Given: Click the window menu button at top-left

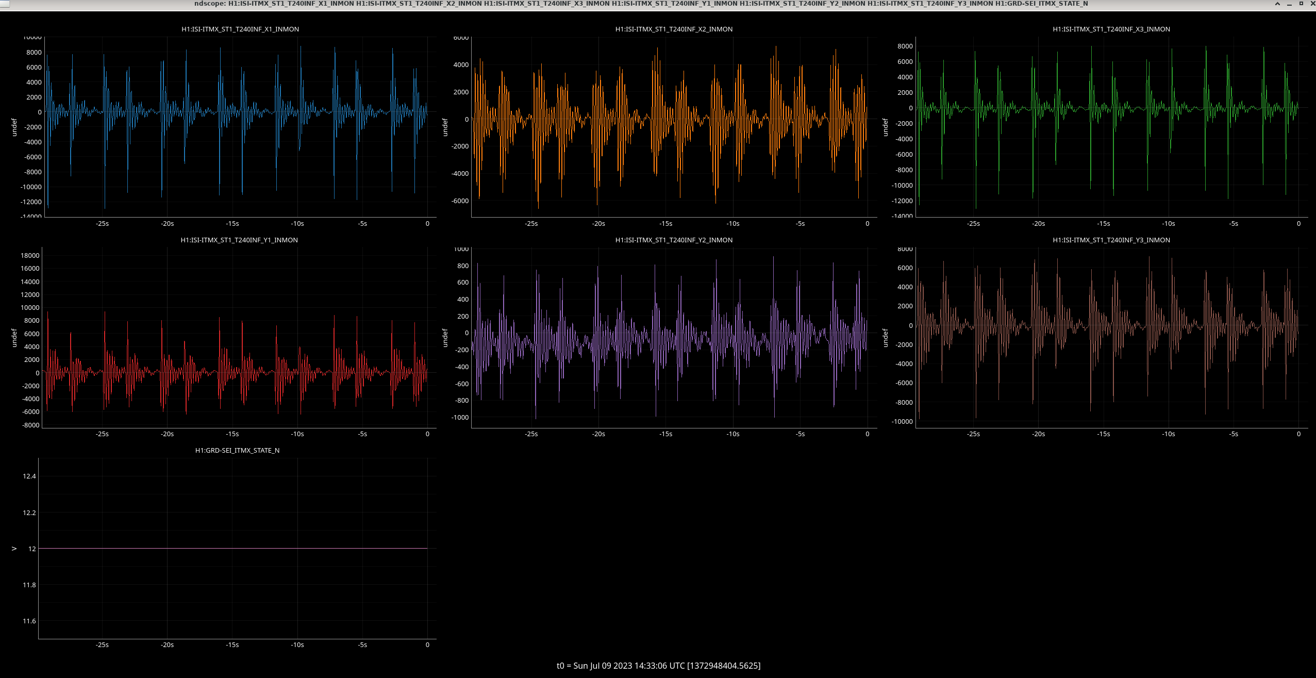Looking at the screenshot, I should 5,4.
